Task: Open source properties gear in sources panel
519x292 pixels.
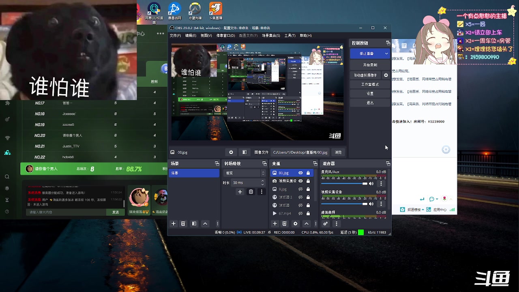Action: [296, 224]
